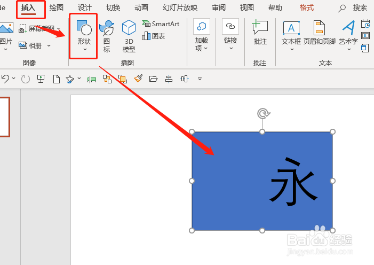Open the 插入 ribbon tab

(28, 7)
